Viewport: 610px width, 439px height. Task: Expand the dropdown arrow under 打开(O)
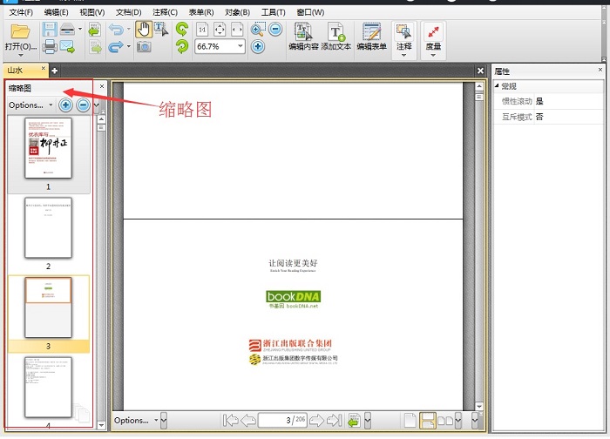click(x=21, y=55)
